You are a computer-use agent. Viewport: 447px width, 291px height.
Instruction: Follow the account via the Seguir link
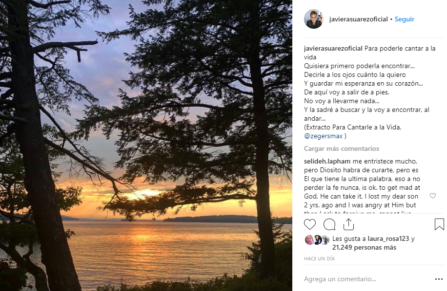(x=404, y=19)
